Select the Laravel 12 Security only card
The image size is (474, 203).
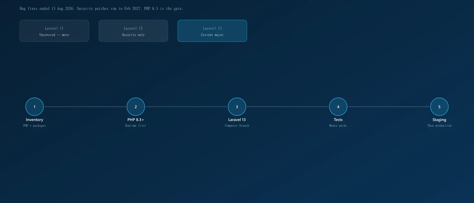coord(133,31)
